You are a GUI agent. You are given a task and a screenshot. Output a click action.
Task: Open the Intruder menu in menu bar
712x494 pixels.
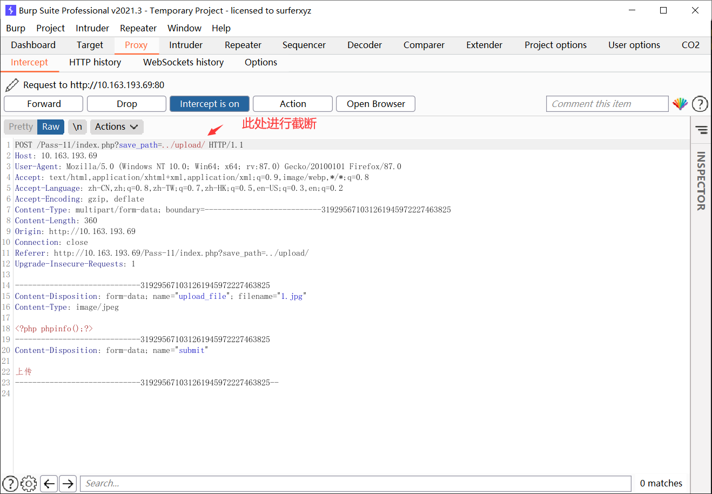pos(92,28)
